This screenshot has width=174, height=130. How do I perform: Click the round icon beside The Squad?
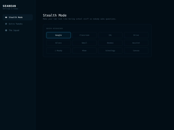[x=6, y=30]
